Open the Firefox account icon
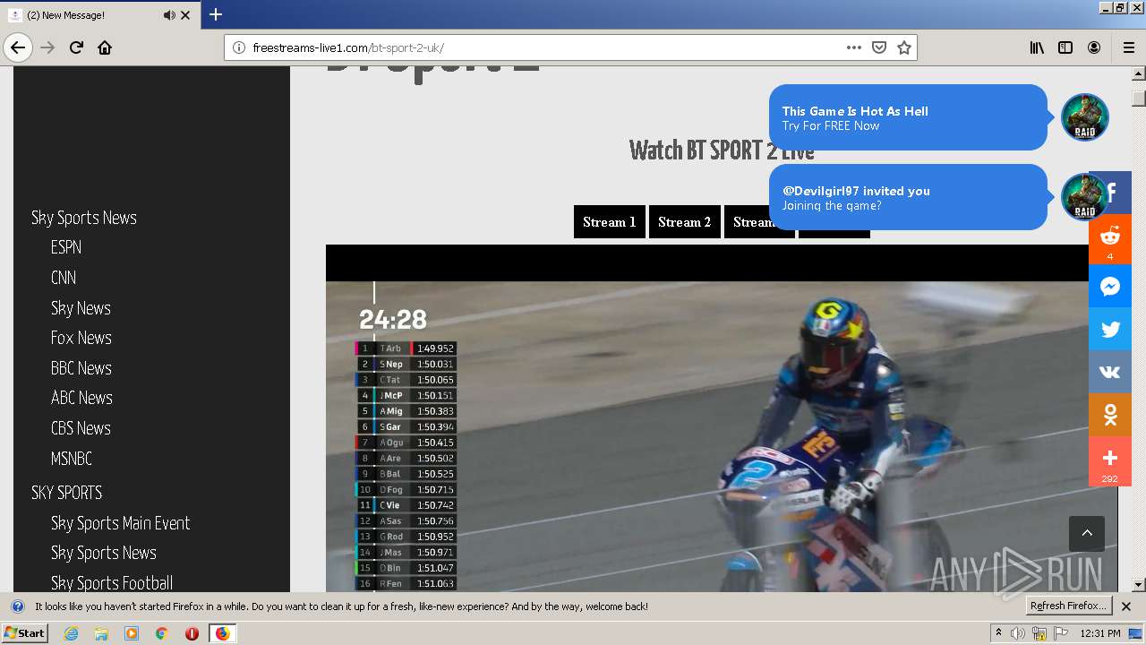The image size is (1146, 645). tap(1094, 47)
